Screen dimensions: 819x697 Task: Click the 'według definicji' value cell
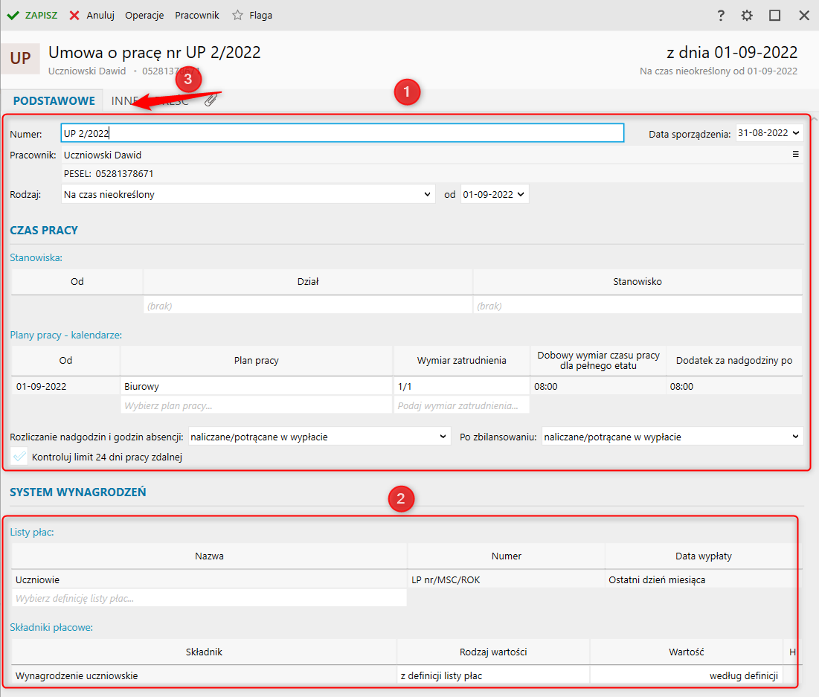pyautogui.click(x=687, y=675)
